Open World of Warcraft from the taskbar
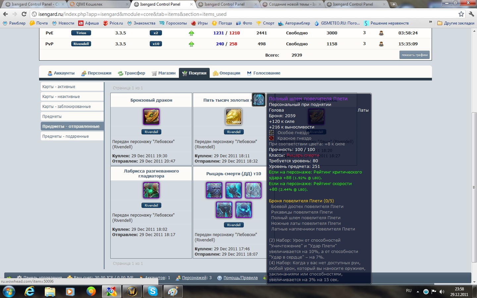The width and height of the screenshot is (477, 298). click(132, 291)
